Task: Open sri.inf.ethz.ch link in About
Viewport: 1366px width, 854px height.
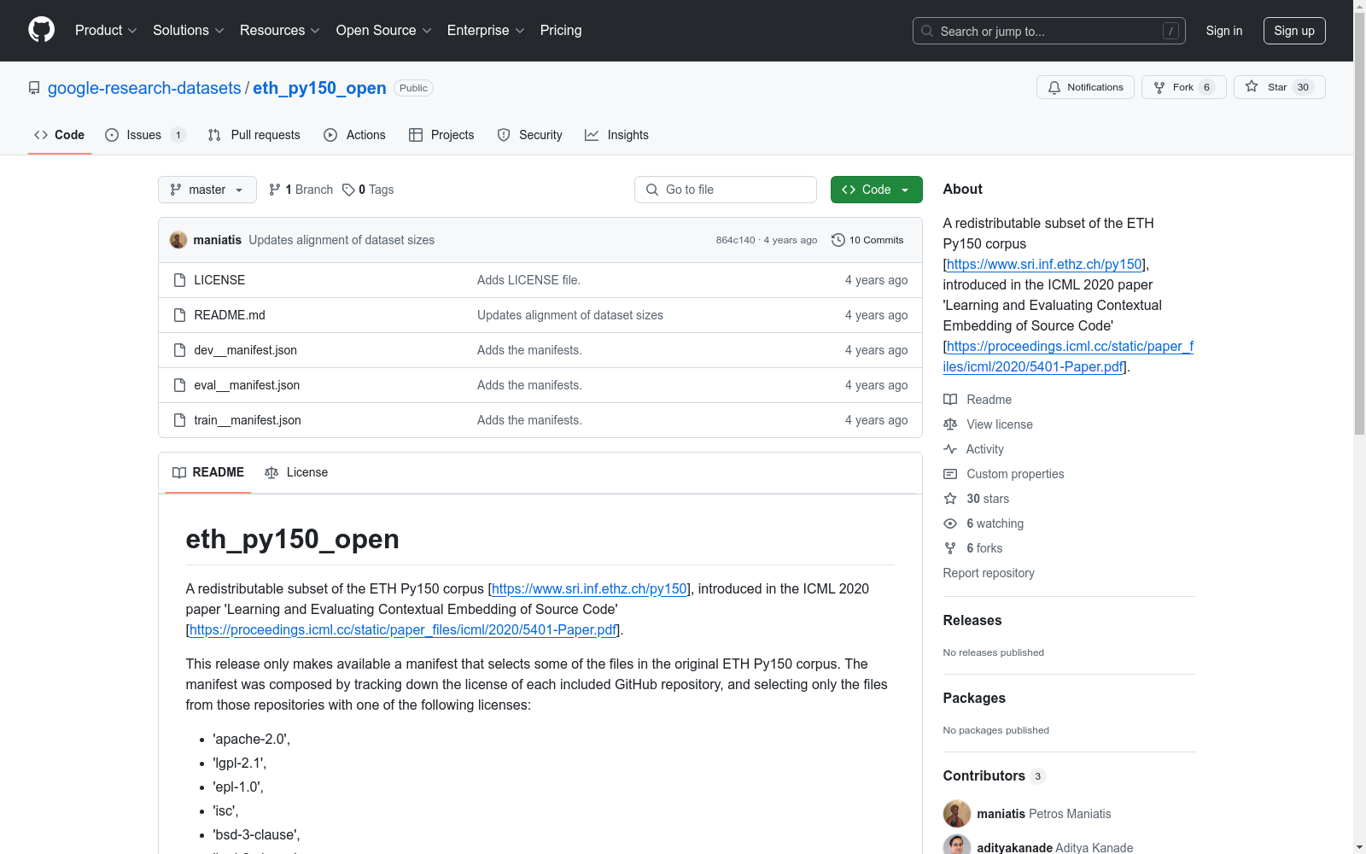Action: click(x=1044, y=264)
